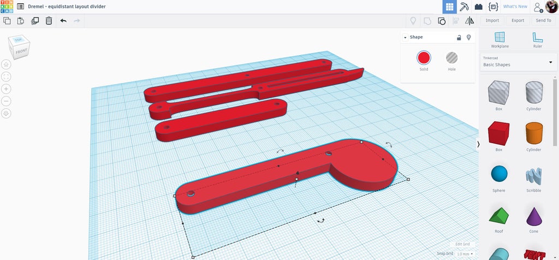Viewport: 559px width, 260px height.
Task: Open Bricks mode icon
Action: (478, 7)
